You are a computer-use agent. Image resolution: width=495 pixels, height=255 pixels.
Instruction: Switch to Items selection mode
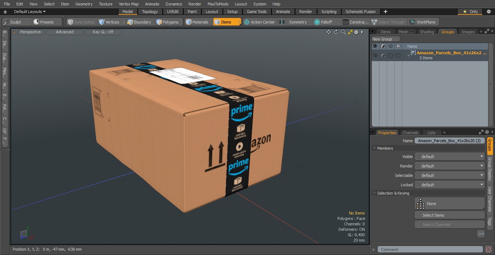227,22
